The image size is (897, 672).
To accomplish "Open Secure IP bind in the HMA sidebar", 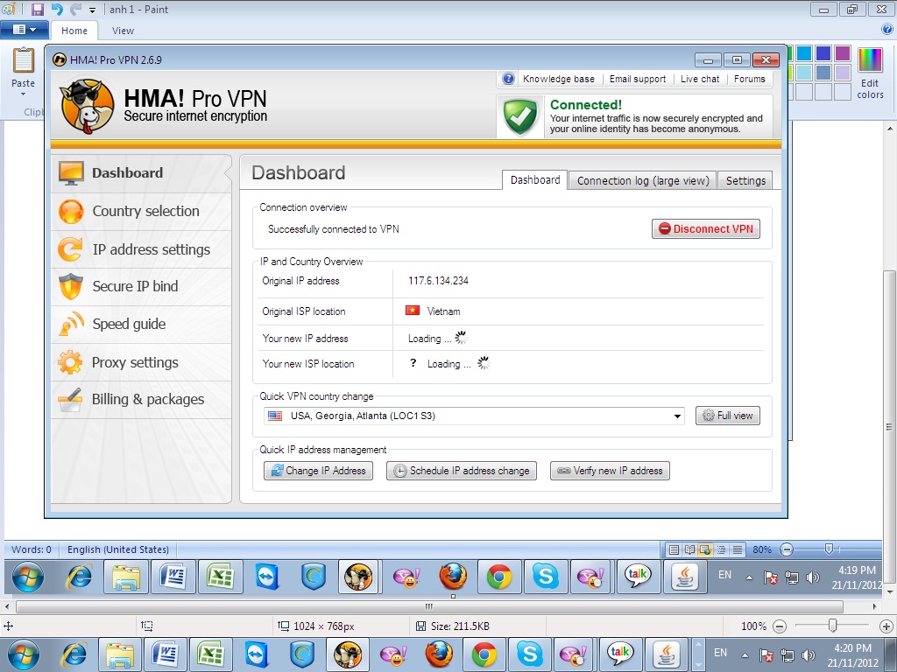I will click(x=141, y=286).
